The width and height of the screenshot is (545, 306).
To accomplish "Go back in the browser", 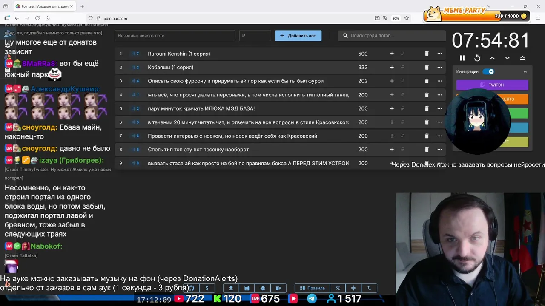I will 17,18.
